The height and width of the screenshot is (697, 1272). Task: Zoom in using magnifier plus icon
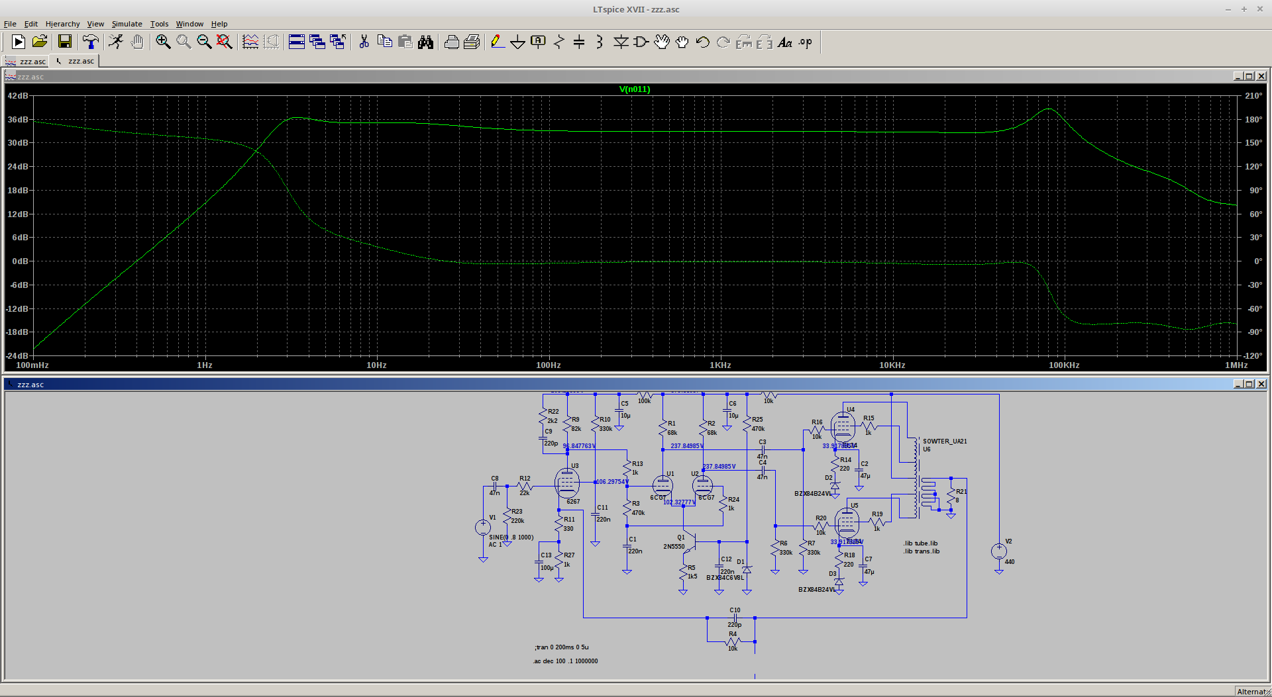coord(163,42)
